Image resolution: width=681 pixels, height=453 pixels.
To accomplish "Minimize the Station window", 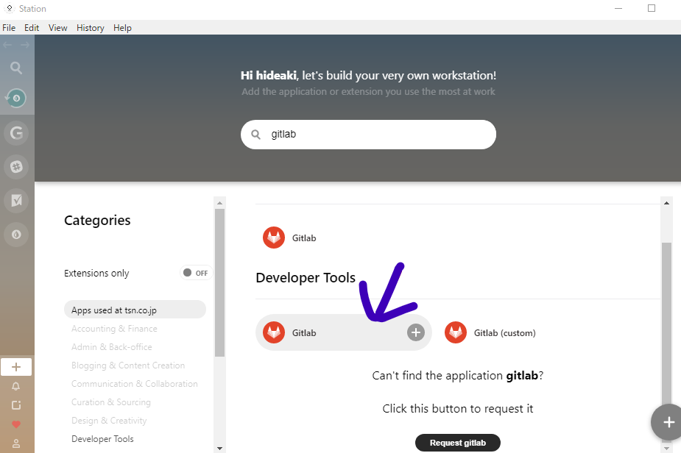I will [618, 8].
